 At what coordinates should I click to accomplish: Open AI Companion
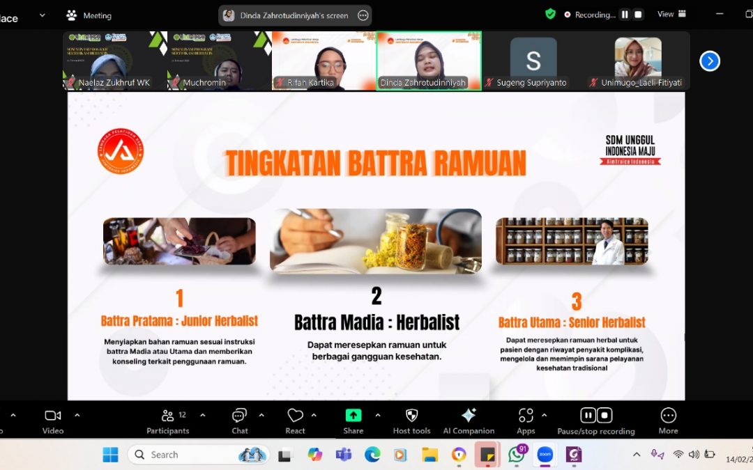pyautogui.click(x=469, y=421)
